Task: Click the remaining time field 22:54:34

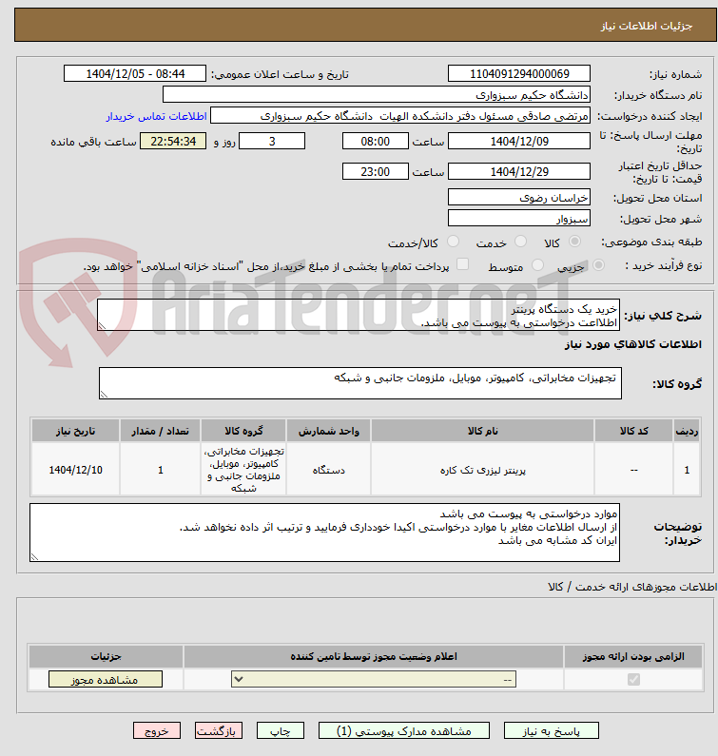Action: coord(173,142)
